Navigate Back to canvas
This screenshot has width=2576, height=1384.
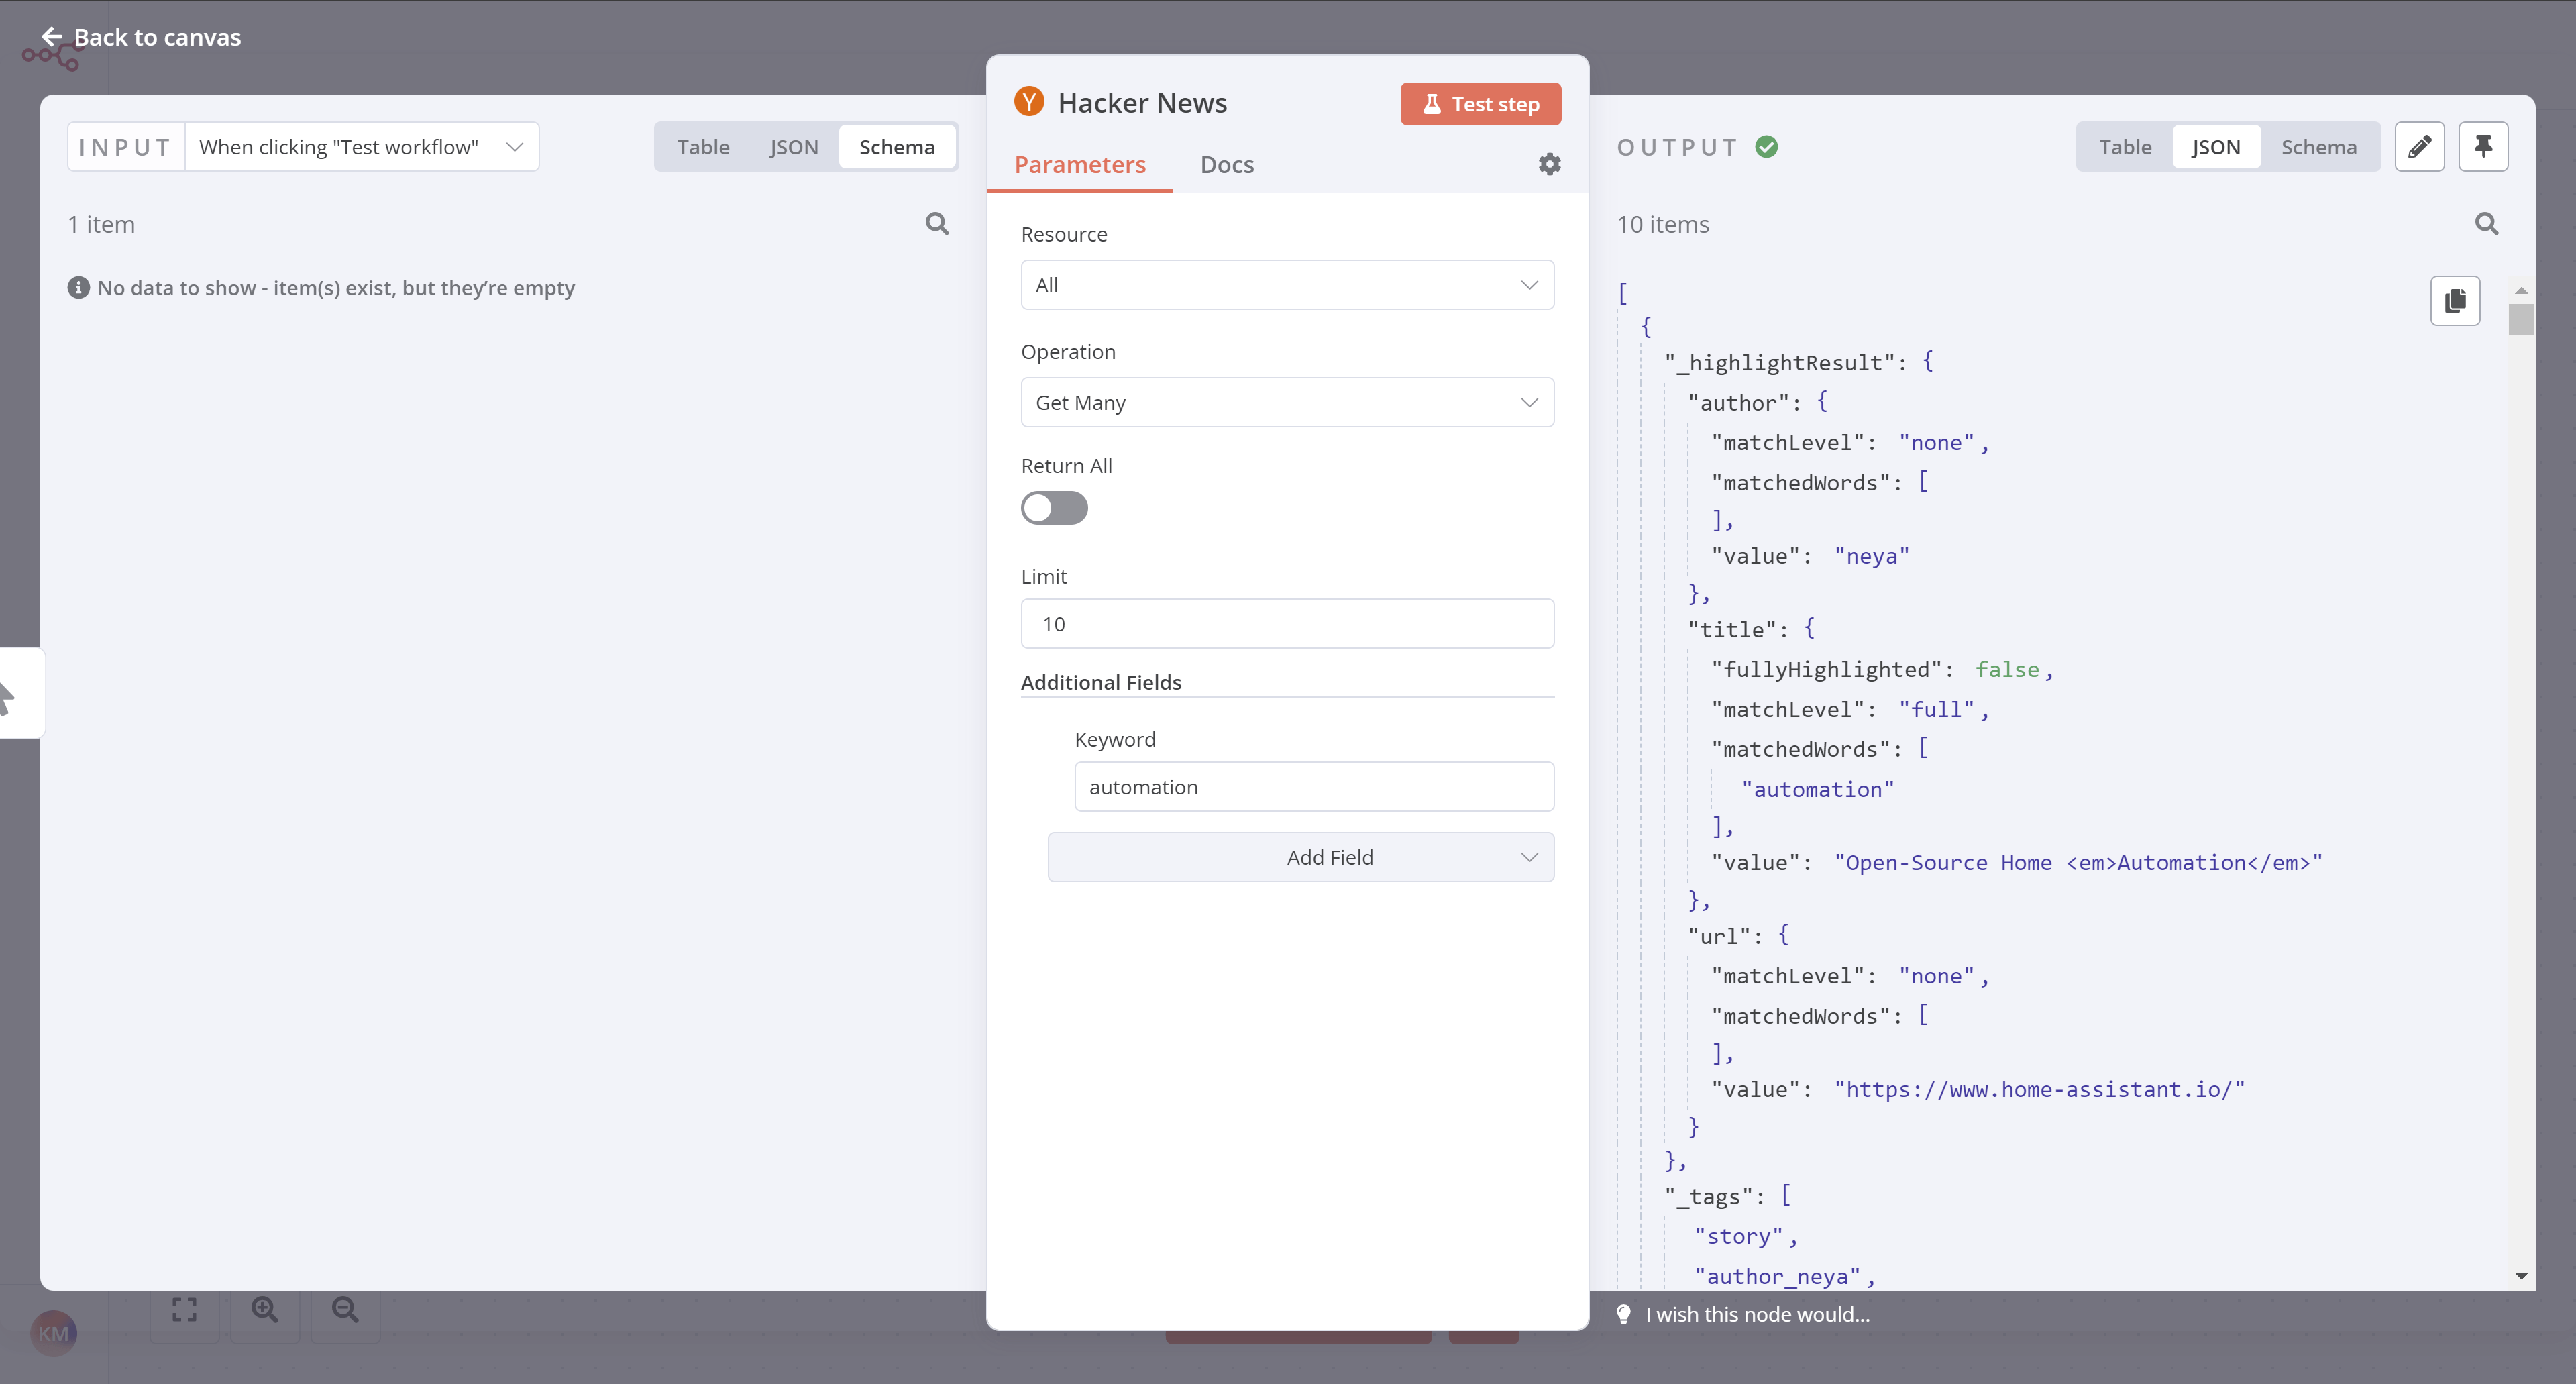pyautogui.click(x=139, y=37)
